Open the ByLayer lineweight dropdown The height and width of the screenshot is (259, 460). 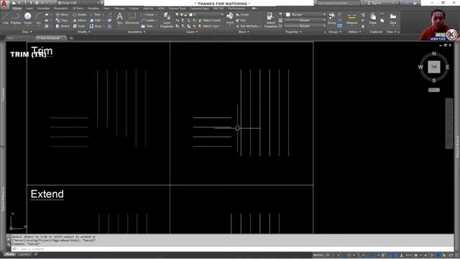point(305,20)
